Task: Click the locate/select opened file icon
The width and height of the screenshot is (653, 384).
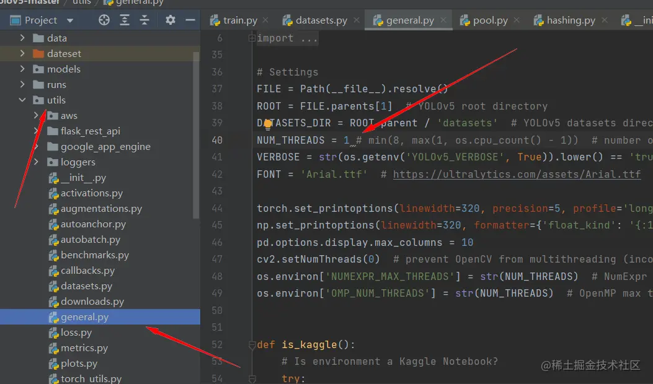Action: click(104, 20)
